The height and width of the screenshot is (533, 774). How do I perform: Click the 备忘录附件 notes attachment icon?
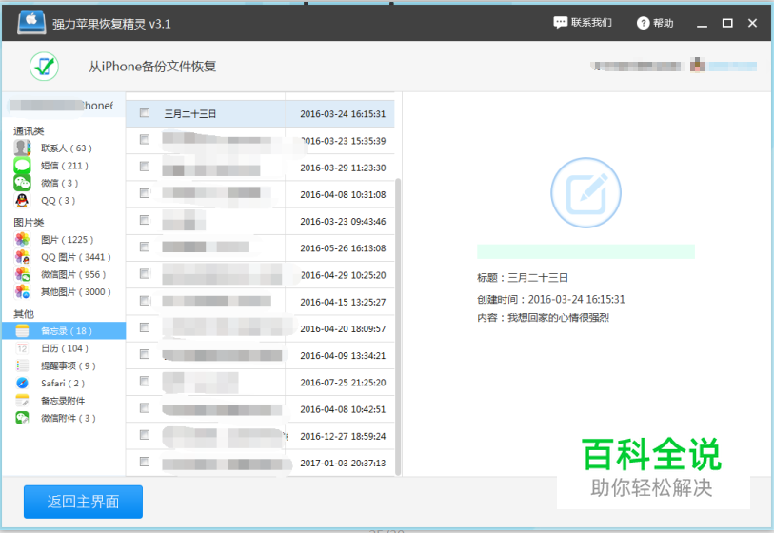[22, 401]
